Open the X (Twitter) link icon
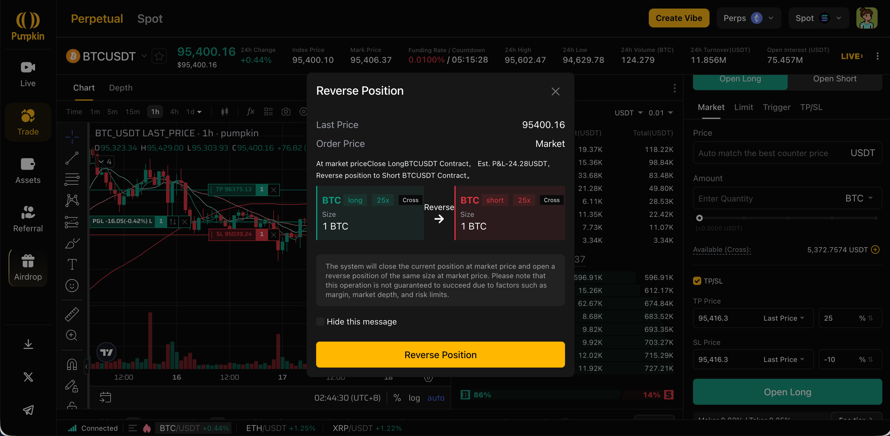This screenshot has height=436, width=890. [x=28, y=377]
